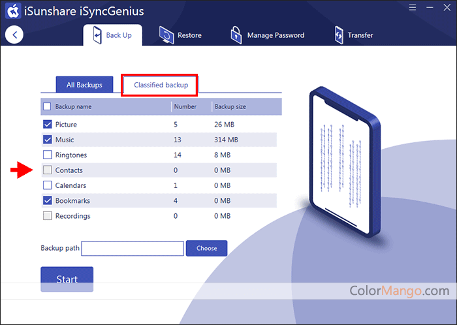Viewport: 457px width, 325px height.
Task: Tick the Calendars checkbox
Action: 47,185
